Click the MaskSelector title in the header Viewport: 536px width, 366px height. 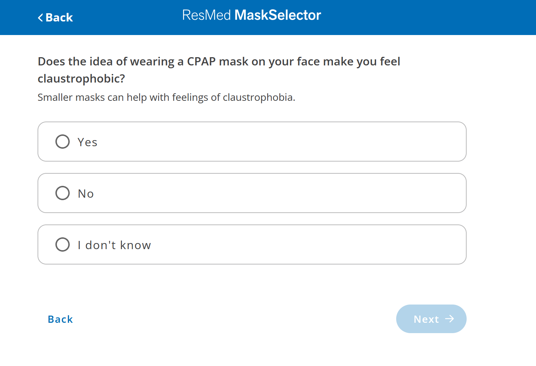278,15
